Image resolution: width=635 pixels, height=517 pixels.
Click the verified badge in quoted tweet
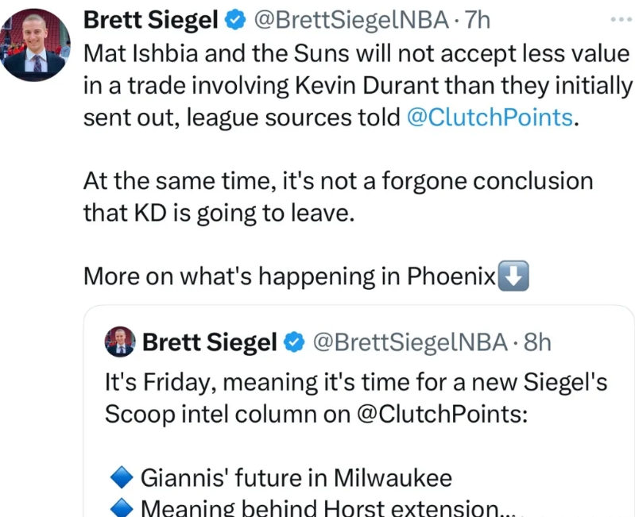click(x=294, y=342)
